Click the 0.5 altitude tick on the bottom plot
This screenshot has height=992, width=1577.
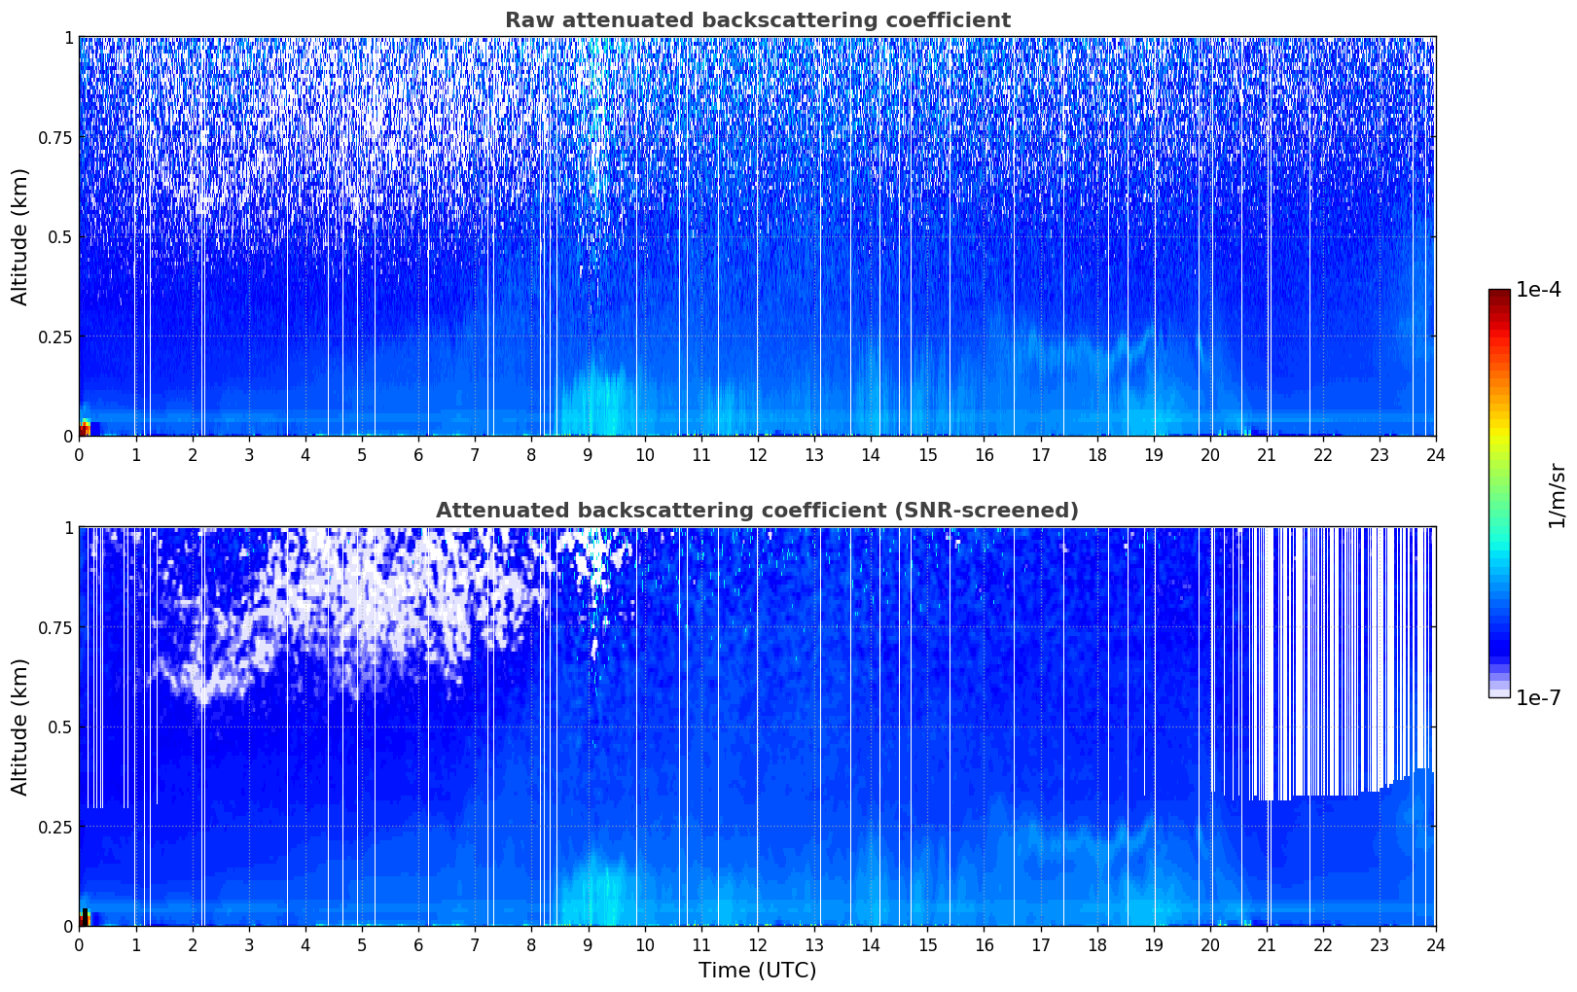pyautogui.click(x=60, y=726)
